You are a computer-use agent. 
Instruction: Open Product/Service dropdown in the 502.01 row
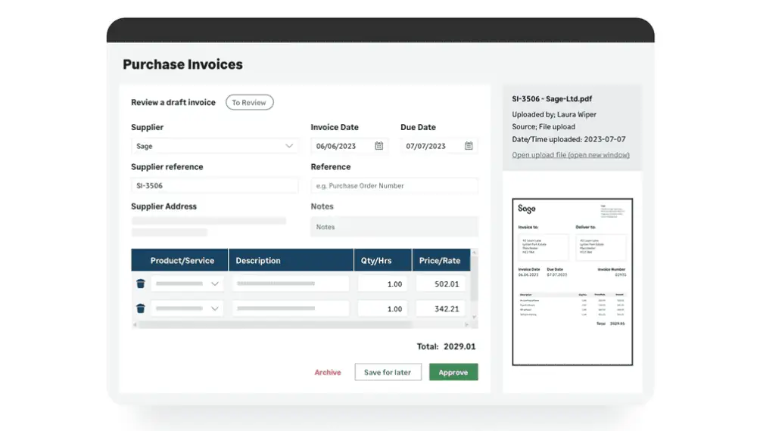tap(187, 284)
